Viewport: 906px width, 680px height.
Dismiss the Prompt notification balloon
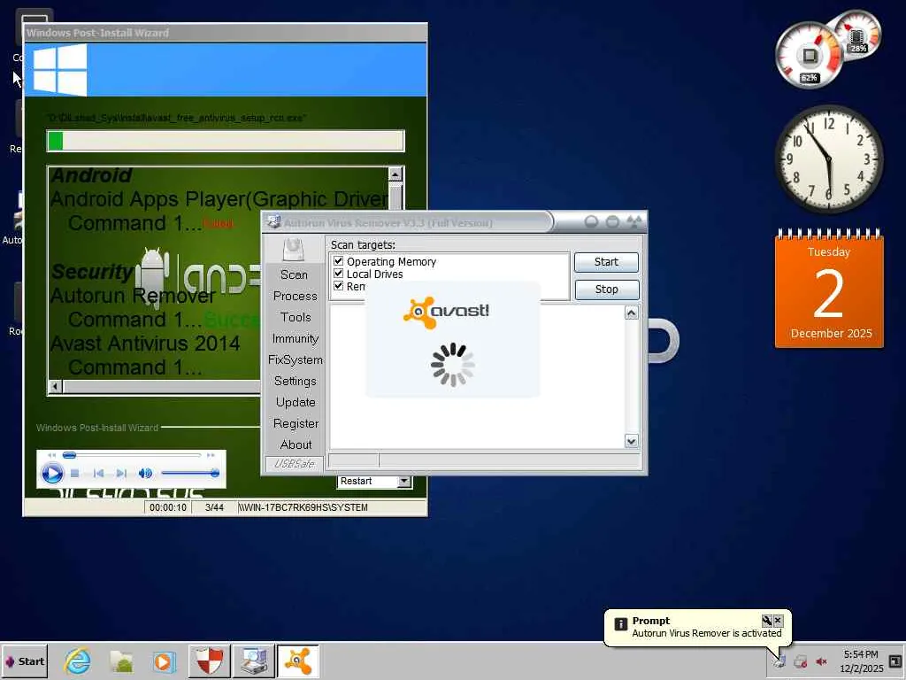point(778,621)
